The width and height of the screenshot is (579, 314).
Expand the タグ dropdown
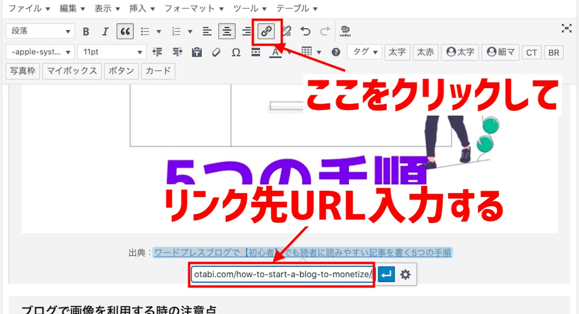click(364, 52)
